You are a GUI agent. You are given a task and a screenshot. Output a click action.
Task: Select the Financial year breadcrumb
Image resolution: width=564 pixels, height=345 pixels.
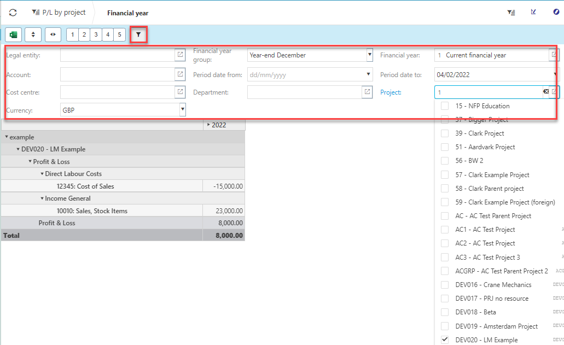(127, 13)
